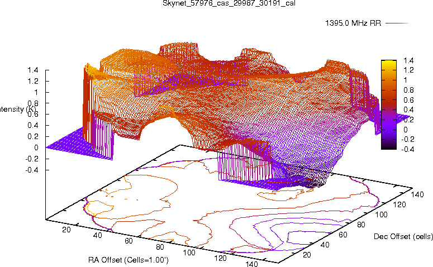The image size is (433, 267).
Task: Click the 1.2 tick on the intensity axis
Action: [x=32, y=81]
